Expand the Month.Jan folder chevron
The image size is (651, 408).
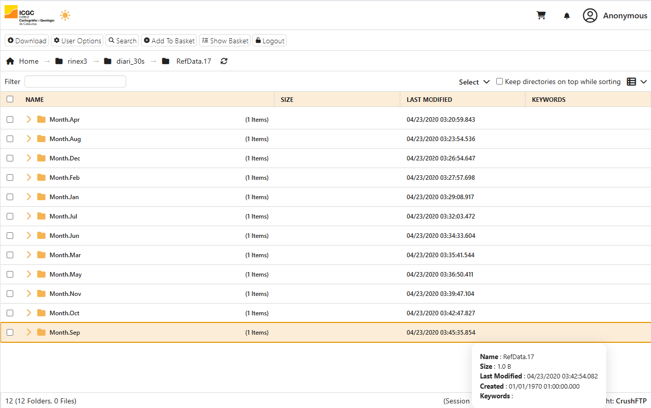pos(29,197)
